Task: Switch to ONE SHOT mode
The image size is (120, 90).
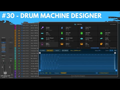Action: click(50, 50)
